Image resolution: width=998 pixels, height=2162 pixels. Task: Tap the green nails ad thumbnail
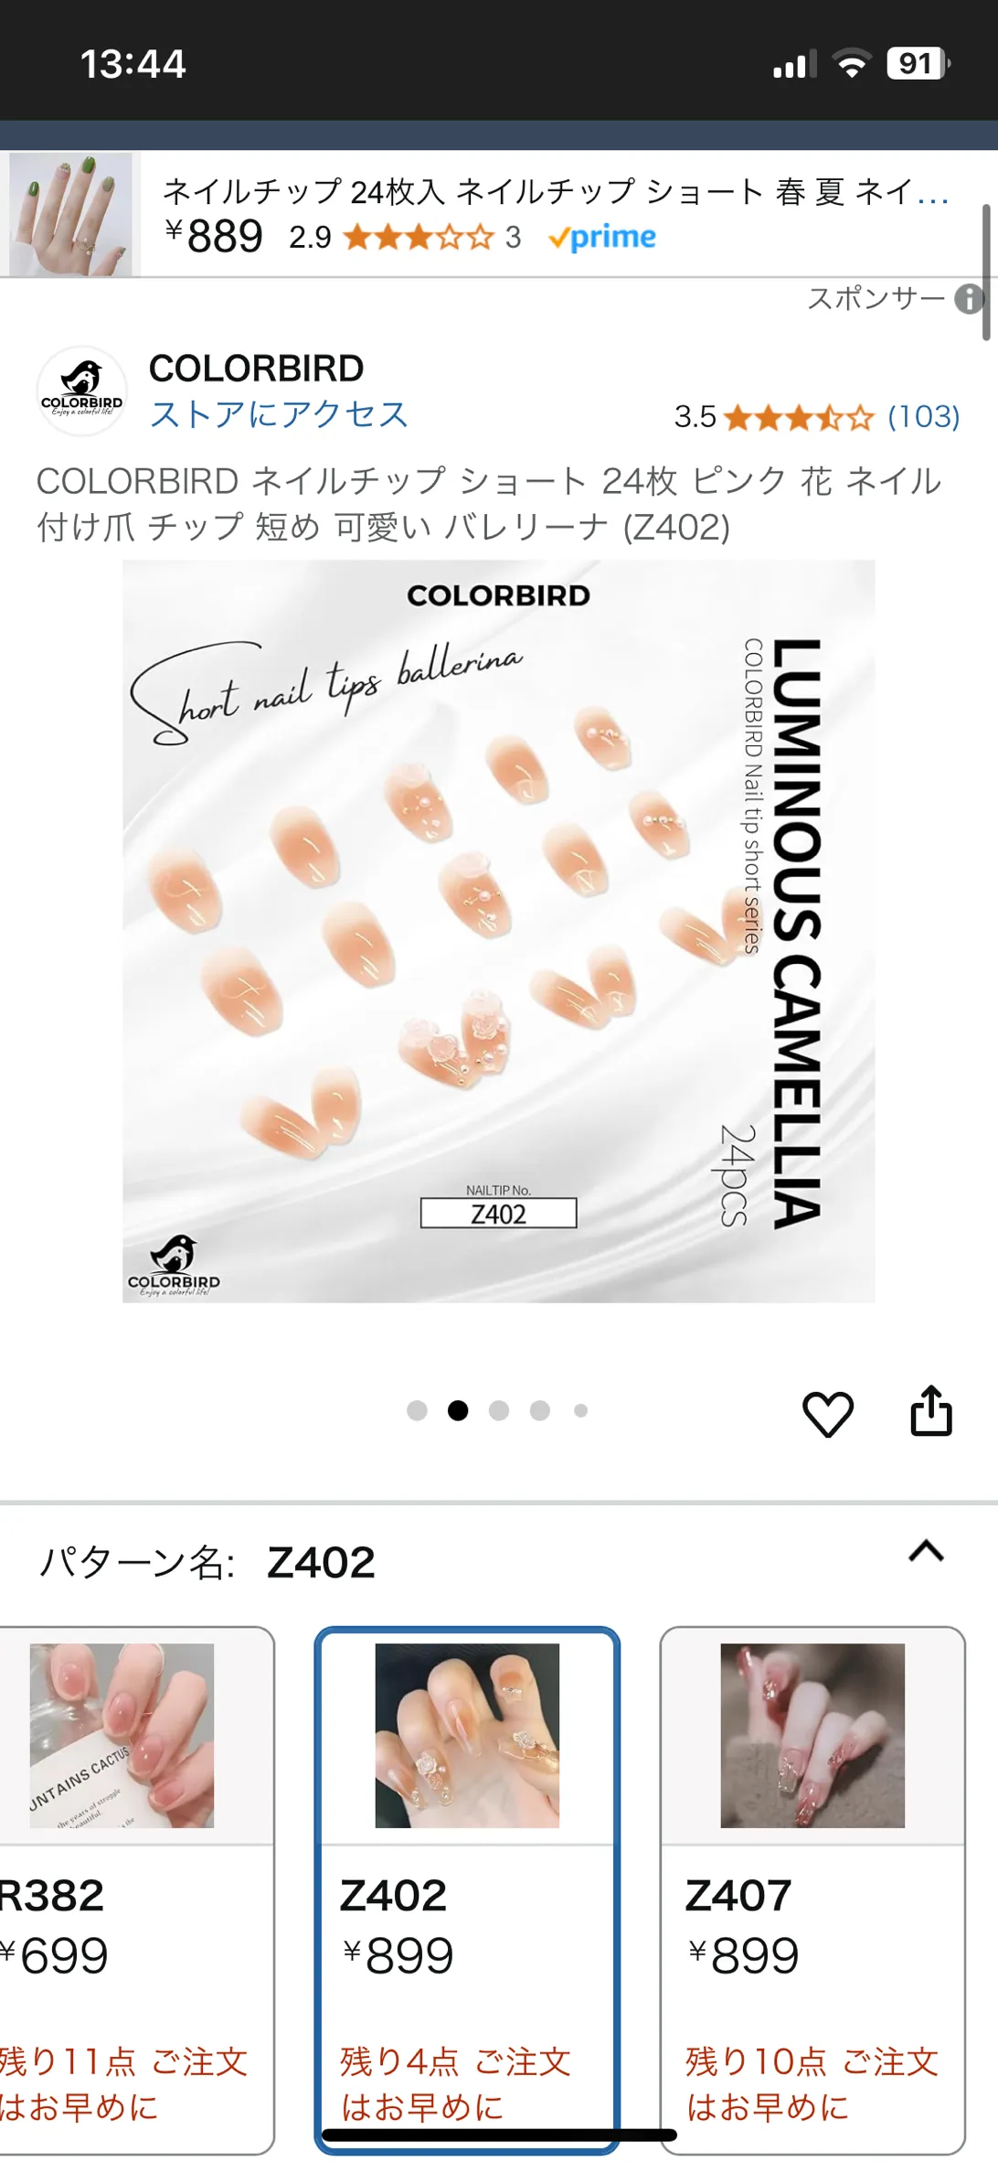tap(70, 214)
